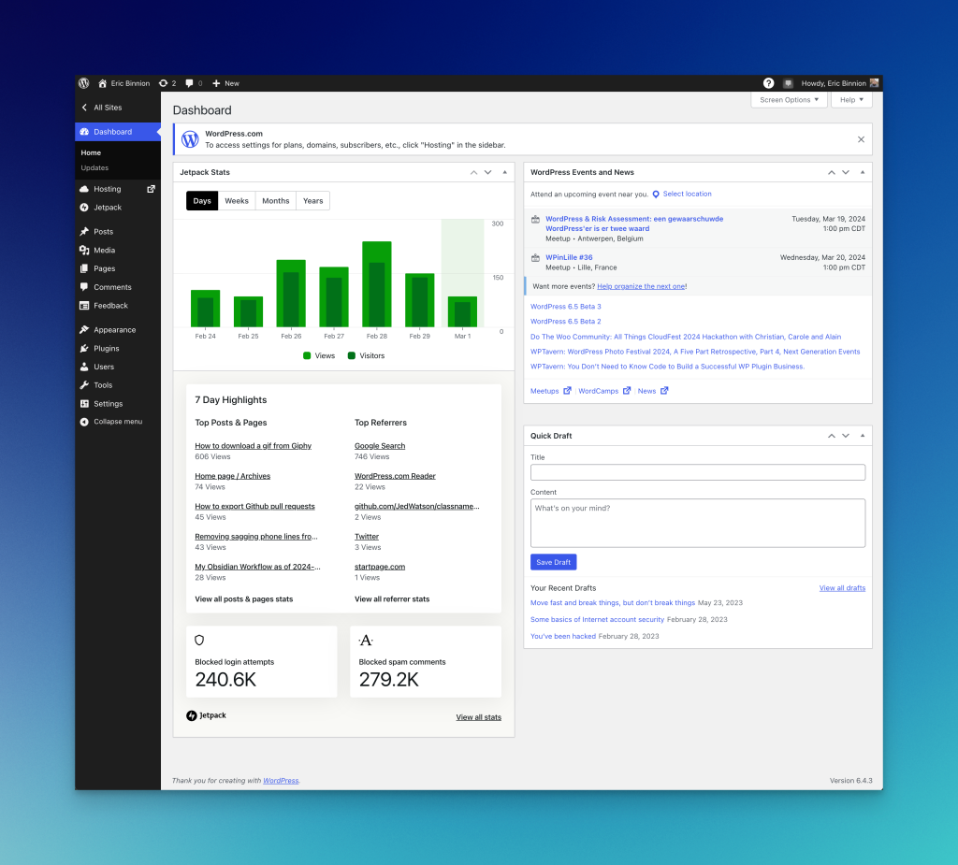The width and height of the screenshot is (958, 865).
Task: Click the plus New icon in admin bar
Action: [216, 83]
